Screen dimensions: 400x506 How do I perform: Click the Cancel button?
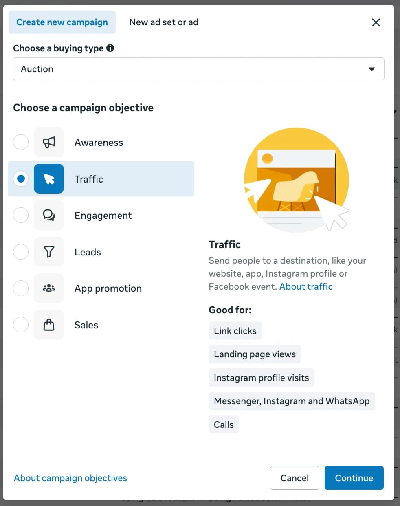point(295,478)
